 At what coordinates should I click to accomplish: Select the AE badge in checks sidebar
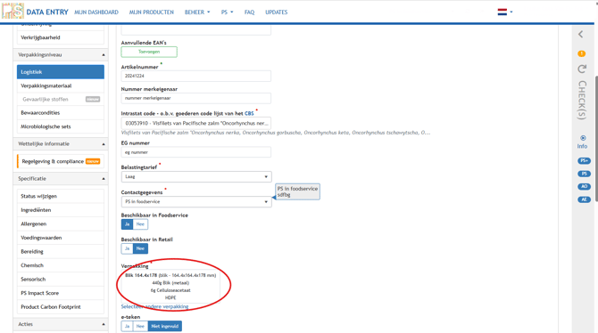click(584, 199)
